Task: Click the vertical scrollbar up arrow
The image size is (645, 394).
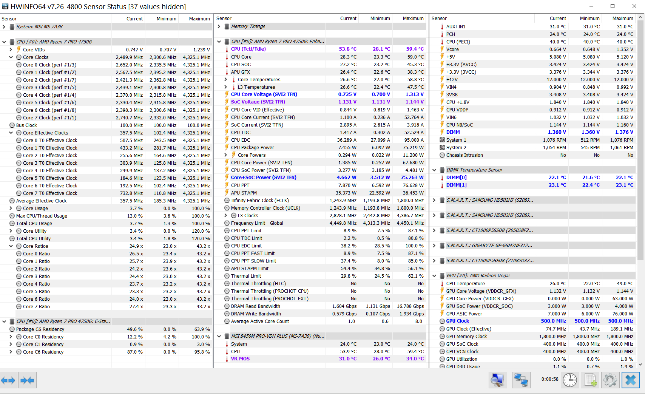Action: click(640, 17)
